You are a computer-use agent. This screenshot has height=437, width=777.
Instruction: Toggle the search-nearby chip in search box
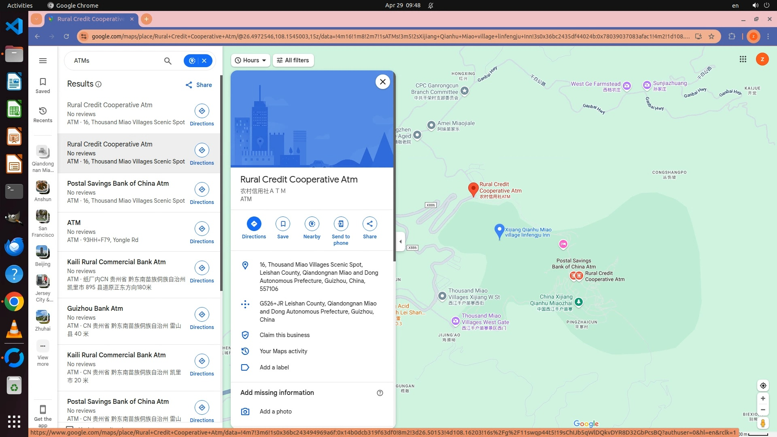[192, 61]
